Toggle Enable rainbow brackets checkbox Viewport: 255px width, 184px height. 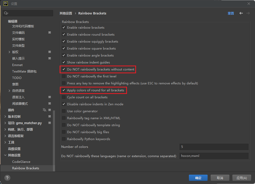click(64, 27)
